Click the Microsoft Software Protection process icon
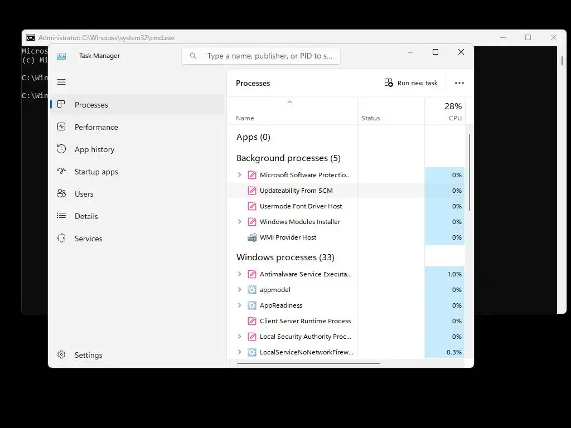Viewport: 571px width, 428px height. 251,175
